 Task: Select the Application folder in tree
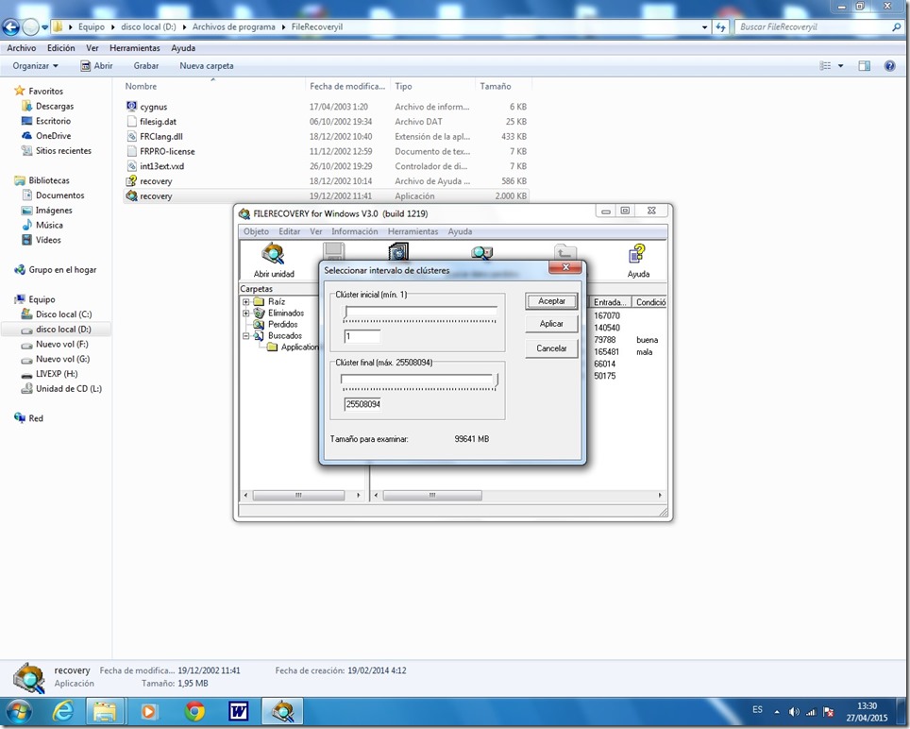click(x=300, y=348)
